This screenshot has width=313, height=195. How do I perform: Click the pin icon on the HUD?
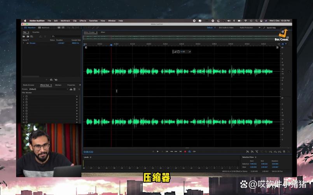tap(190, 51)
